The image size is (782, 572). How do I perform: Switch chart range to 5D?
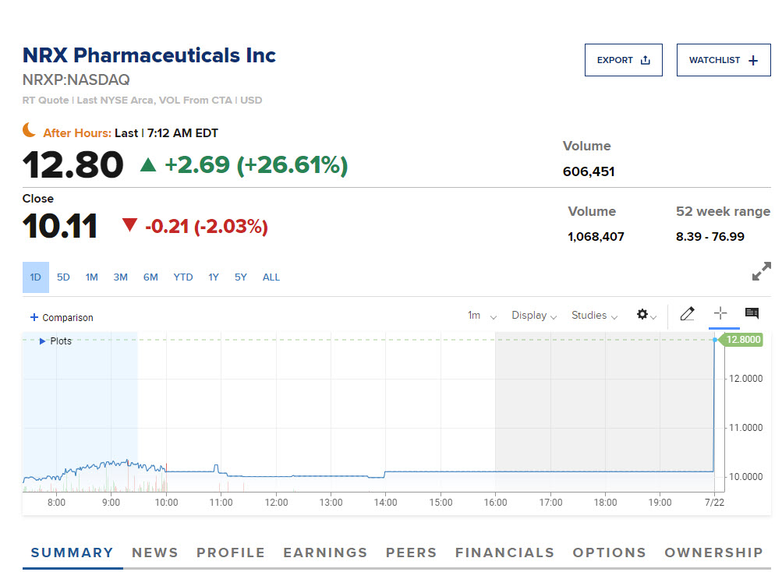pos(63,277)
